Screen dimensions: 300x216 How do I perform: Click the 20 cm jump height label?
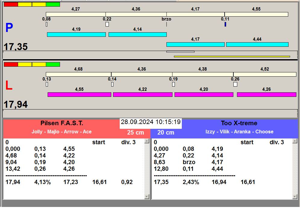click(166, 133)
